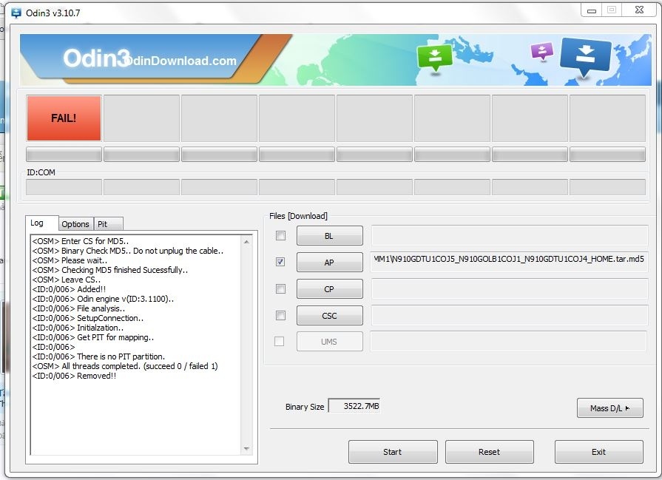662x480 pixels.
Task: Reset the Odin settings
Action: point(490,452)
